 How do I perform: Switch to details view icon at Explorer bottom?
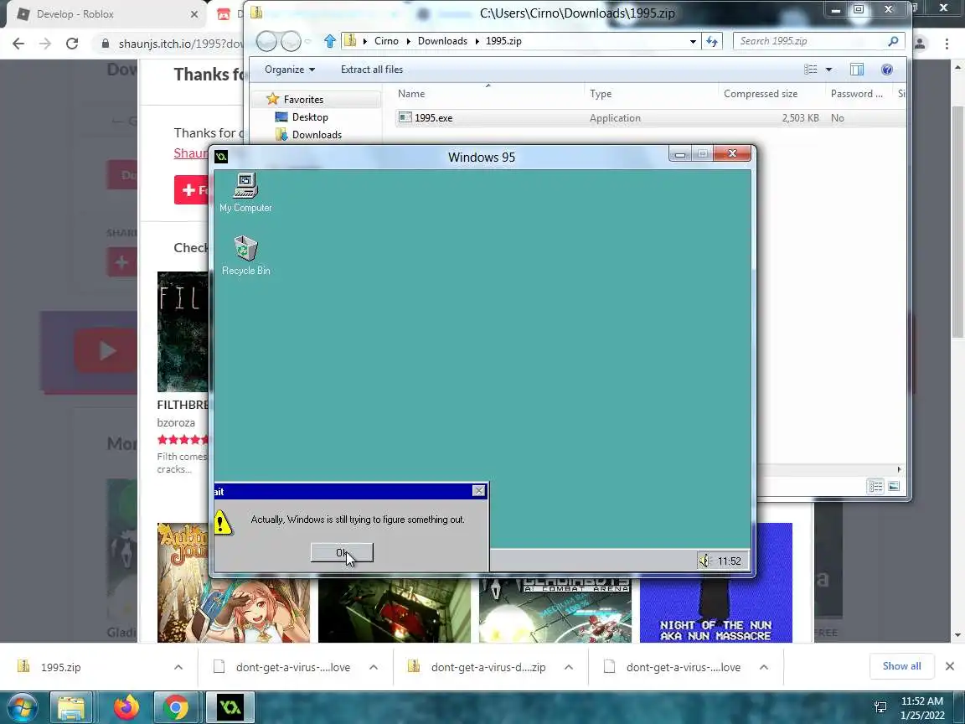[875, 486]
